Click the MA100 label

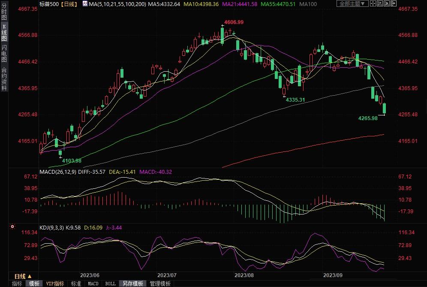308,4
